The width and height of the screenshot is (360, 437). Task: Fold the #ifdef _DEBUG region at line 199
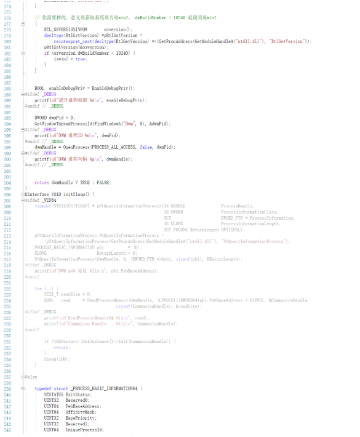[23, 153]
